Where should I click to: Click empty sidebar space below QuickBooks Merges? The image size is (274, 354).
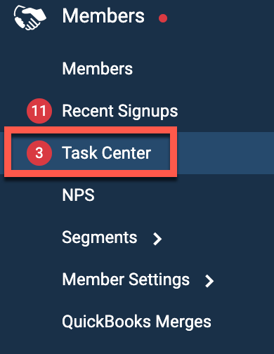[137, 343]
